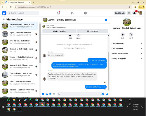The width and height of the screenshot is (146, 116).
Task: Open the taskbar clock showing 11:36 PM
Action: (x=136, y=107)
